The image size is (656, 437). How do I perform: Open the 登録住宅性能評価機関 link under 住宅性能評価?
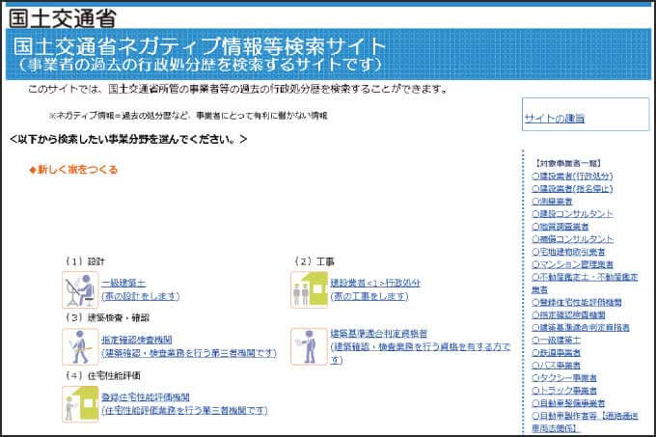(x=146, y=396)
